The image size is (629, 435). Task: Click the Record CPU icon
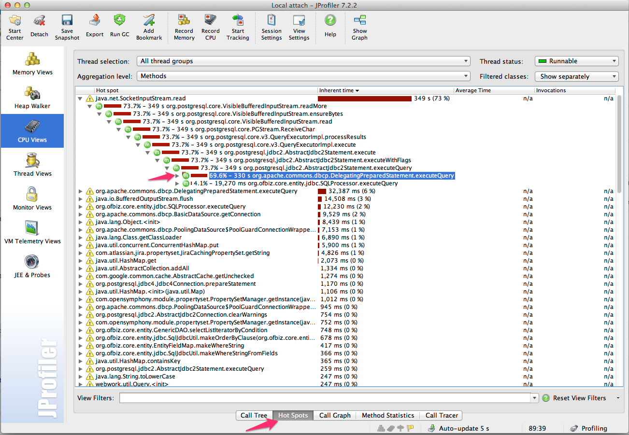(211, 27)
